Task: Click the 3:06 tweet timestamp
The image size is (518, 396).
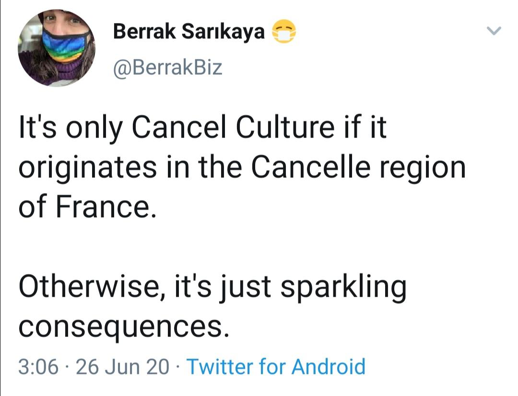Action: pyautogui.click(x=38, y=367)
